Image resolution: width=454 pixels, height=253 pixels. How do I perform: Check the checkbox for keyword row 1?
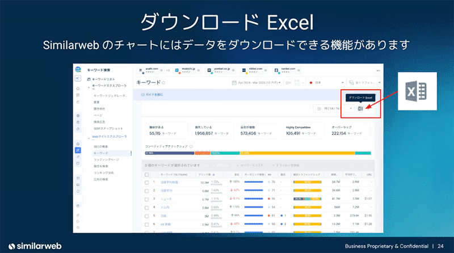146,183
